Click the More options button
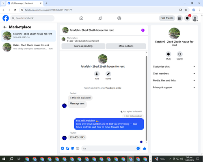 coord(126,46)
